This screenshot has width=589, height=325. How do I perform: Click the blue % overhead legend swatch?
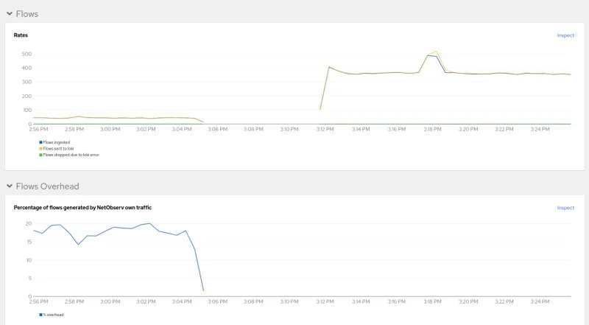[40, 315]
